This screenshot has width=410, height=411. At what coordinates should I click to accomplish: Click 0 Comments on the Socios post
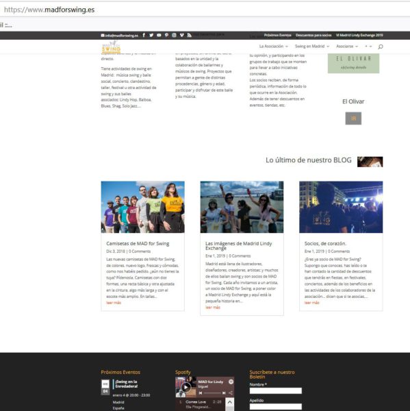point(339,251)
